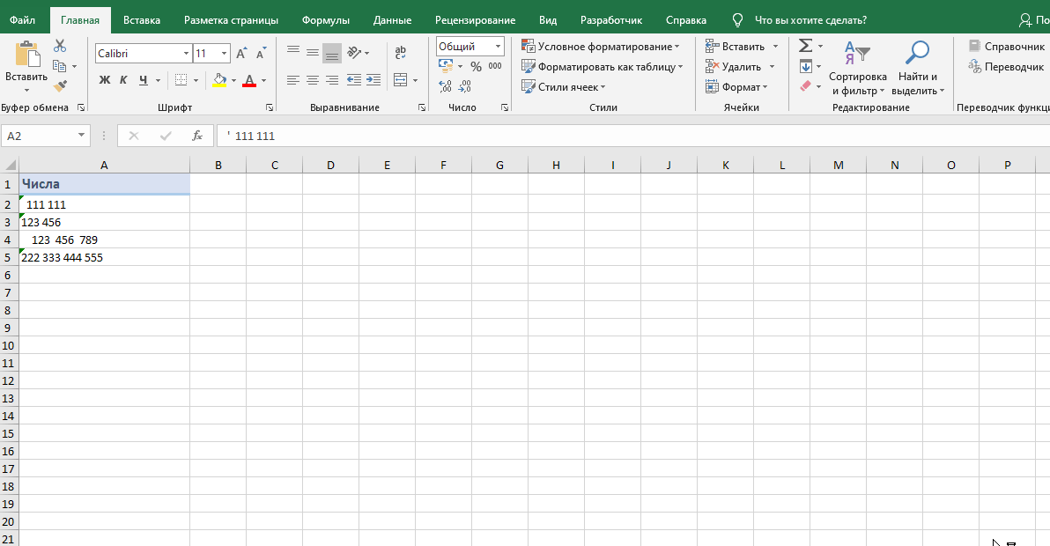The height and width of the screenshot is (546, 1050).
Task: Open the Calibri font name dropdown
Action: (186, 54)
